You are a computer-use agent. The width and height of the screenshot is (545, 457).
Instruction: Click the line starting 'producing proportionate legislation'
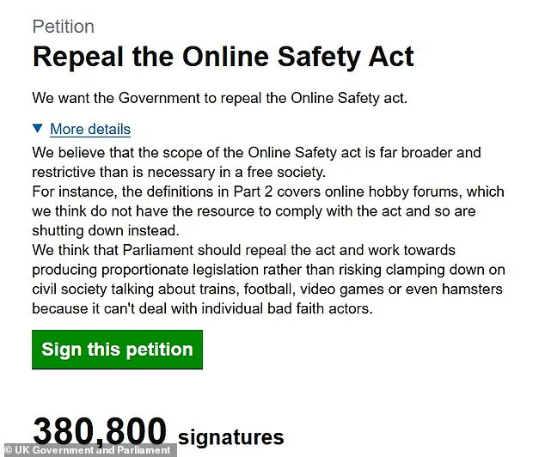268,270
